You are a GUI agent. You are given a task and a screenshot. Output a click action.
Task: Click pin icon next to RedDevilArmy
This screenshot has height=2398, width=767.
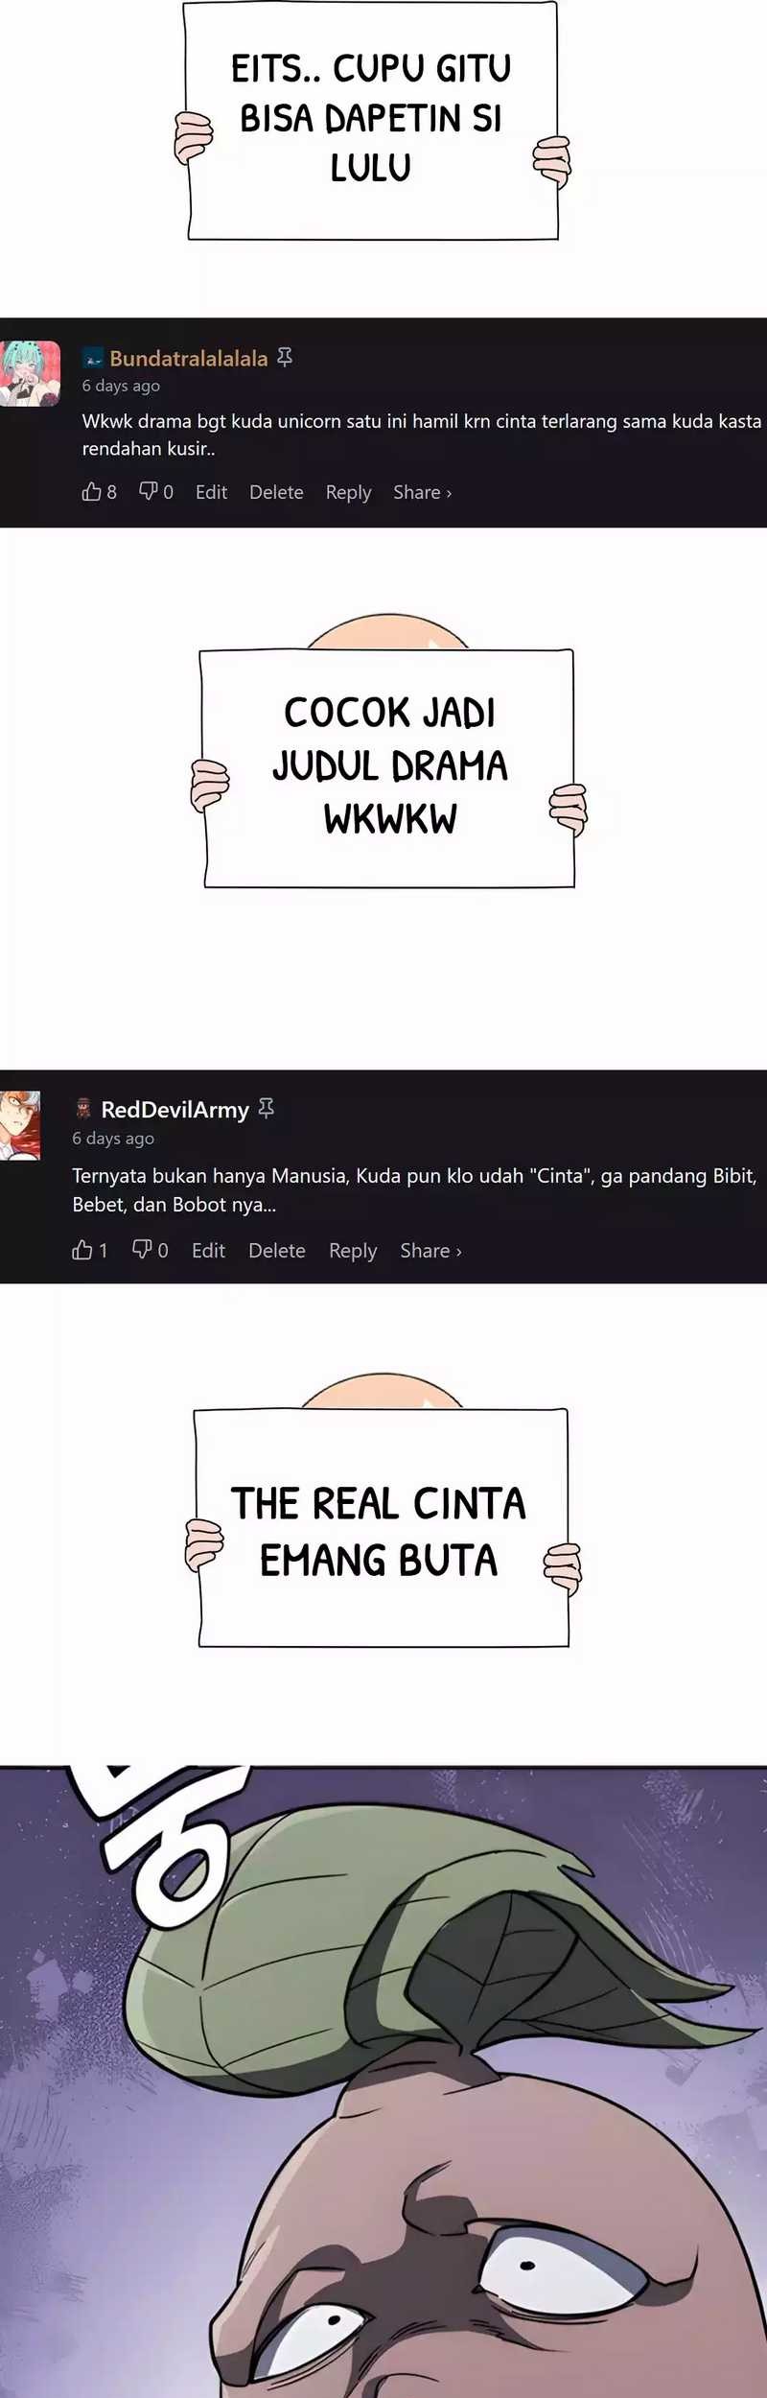pos(267,1109)
